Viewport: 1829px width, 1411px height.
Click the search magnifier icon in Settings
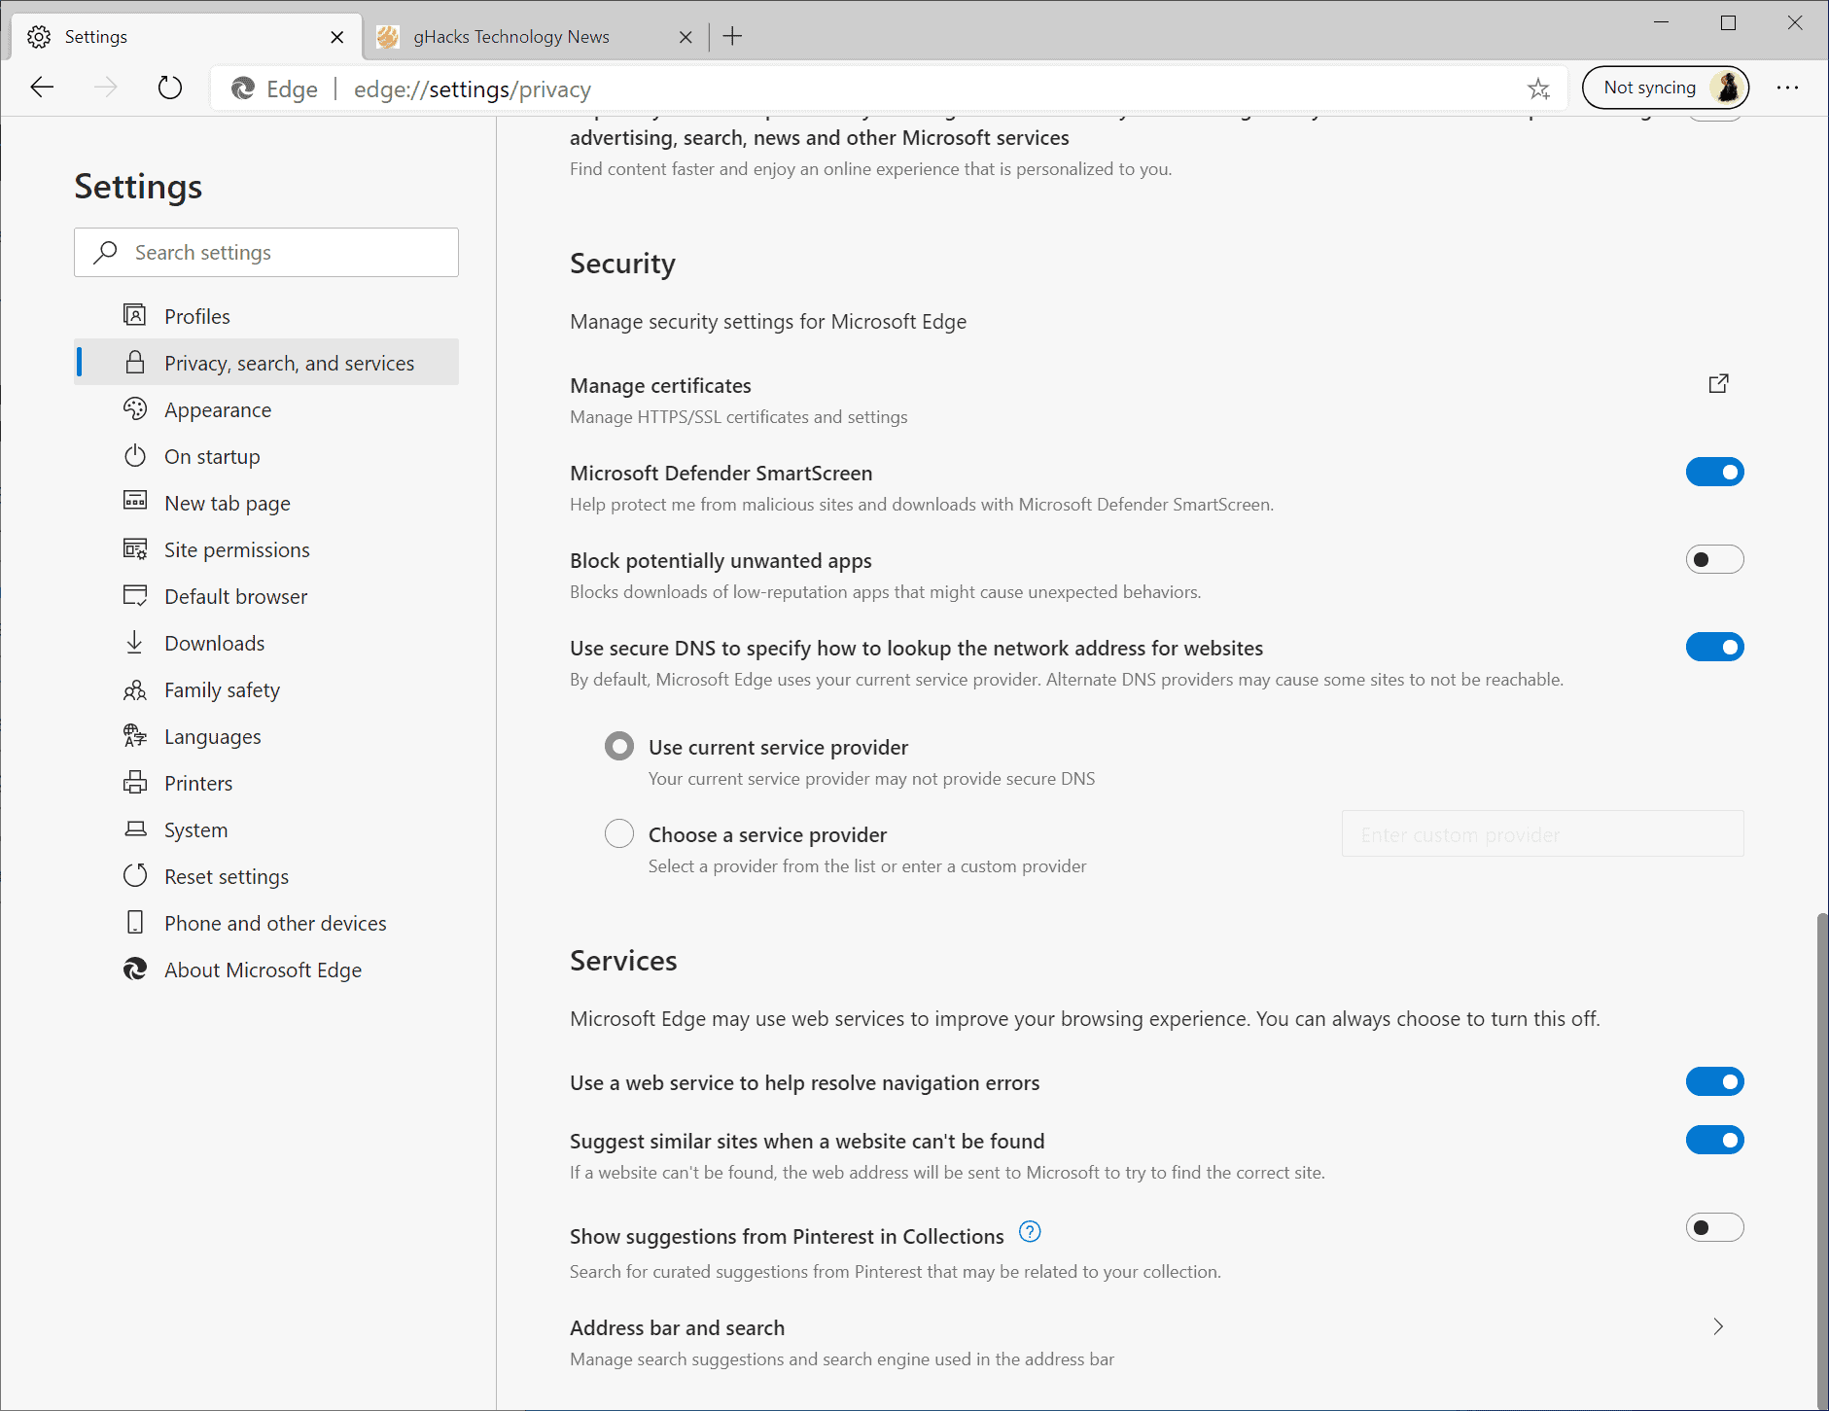[105, 252]
